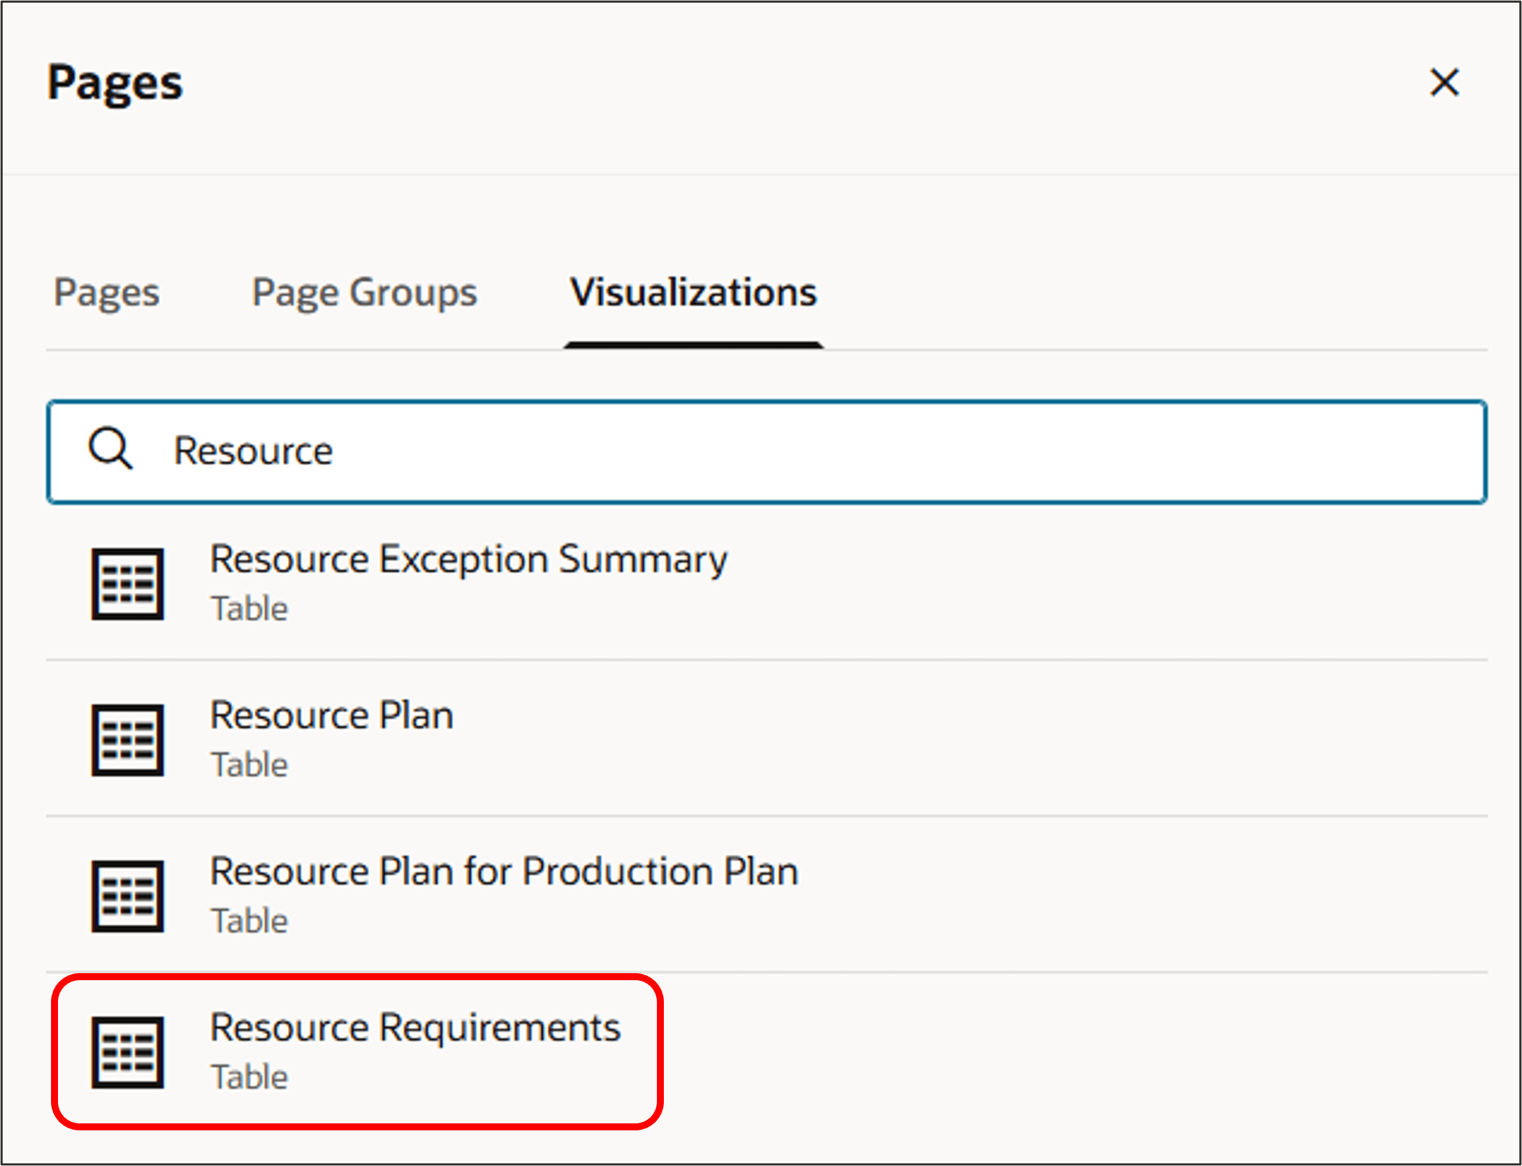Switch to the Visualizations tab
This screenshot has width=1522, height=1166.
tap(693, 293)
